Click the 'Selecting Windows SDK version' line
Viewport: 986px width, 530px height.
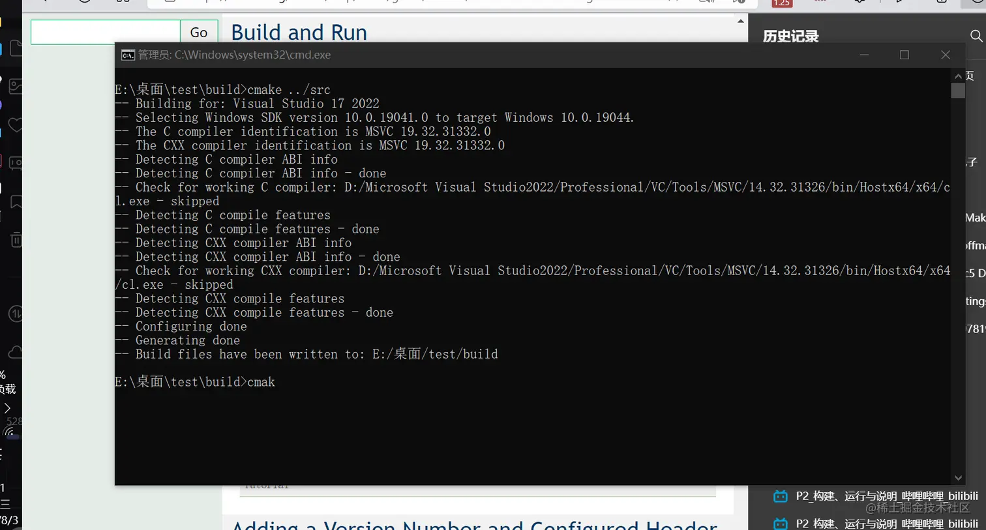375,117
